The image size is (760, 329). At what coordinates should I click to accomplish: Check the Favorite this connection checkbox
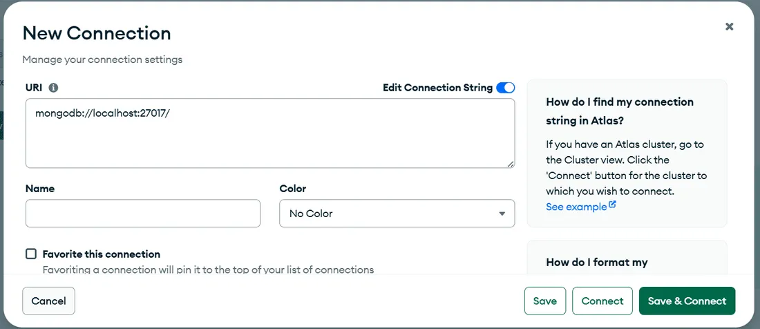tap(31, 254)
